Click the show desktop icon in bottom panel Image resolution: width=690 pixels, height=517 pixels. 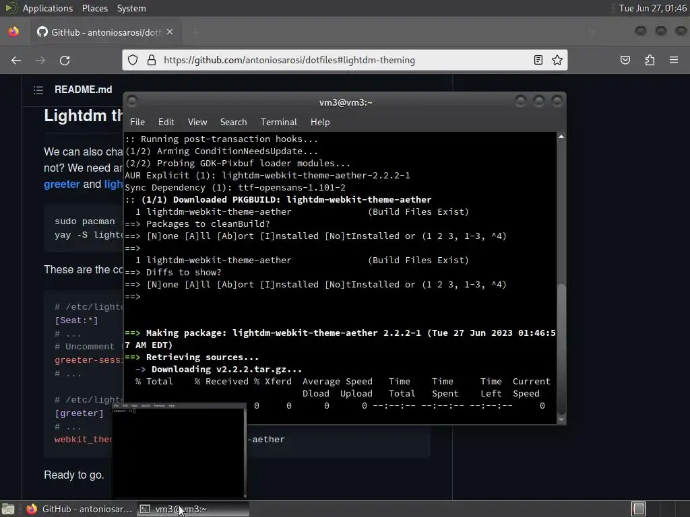(8, 509)
